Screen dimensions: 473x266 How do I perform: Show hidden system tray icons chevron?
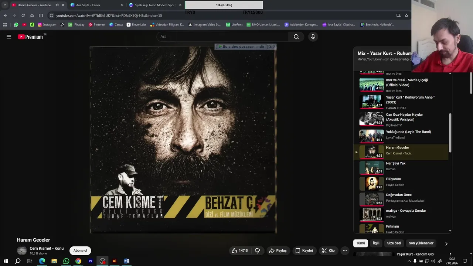(409, 261)
